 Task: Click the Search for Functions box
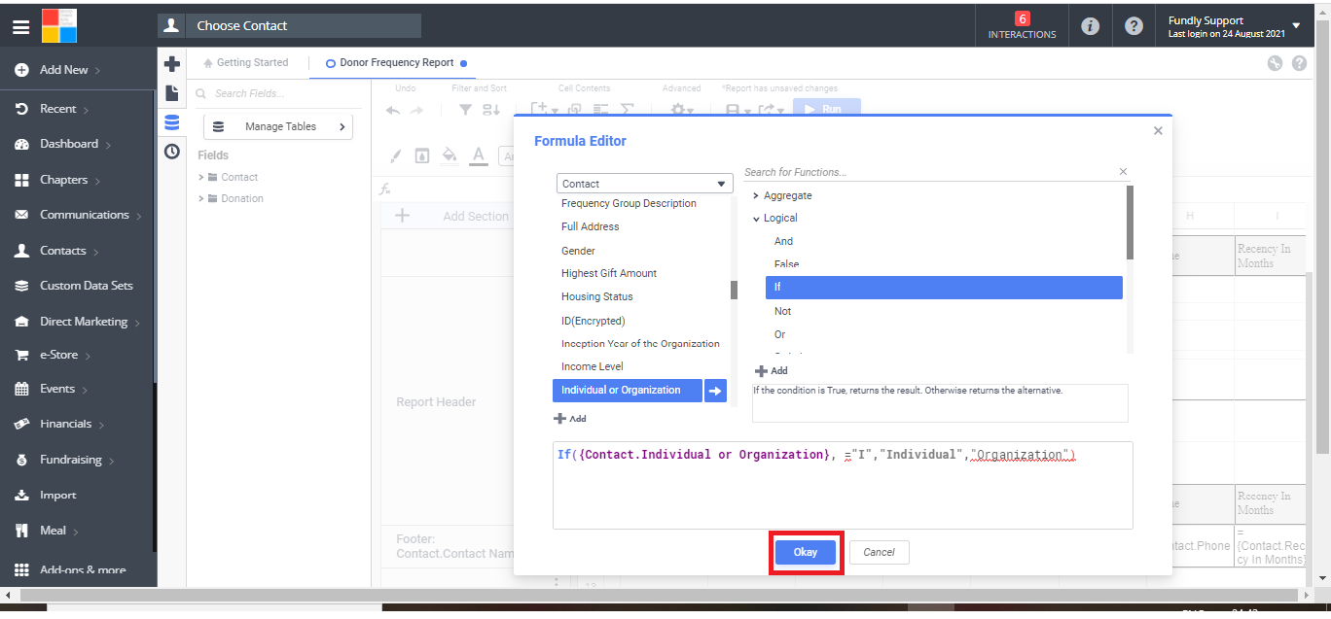coord(929,172)
